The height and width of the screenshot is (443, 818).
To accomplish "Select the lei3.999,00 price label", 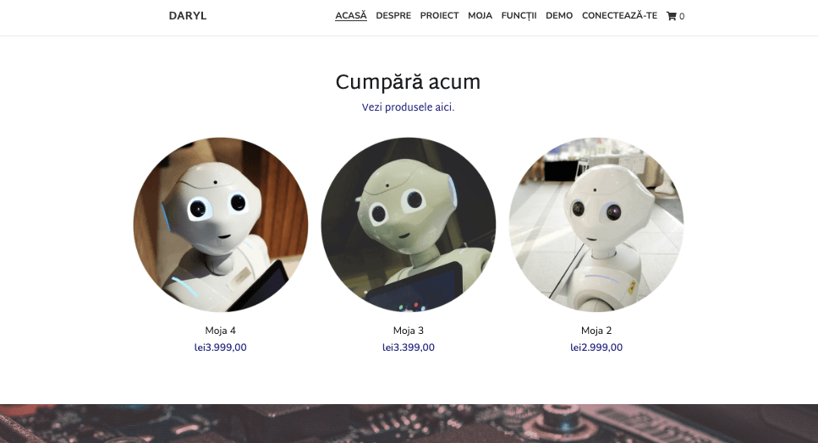I will point(220,347).
